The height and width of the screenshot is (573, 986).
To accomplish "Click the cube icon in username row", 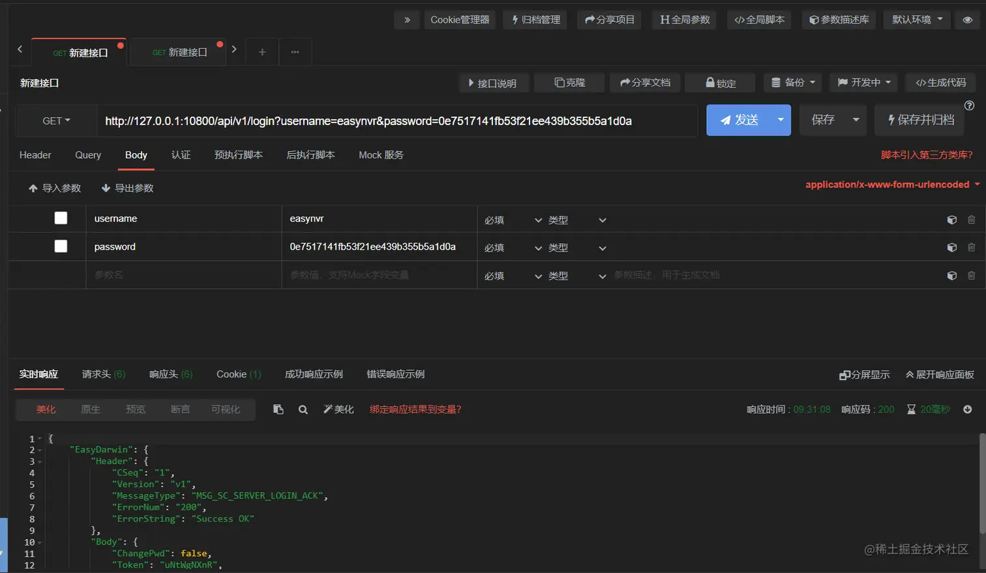I will (x=951, y=220).
